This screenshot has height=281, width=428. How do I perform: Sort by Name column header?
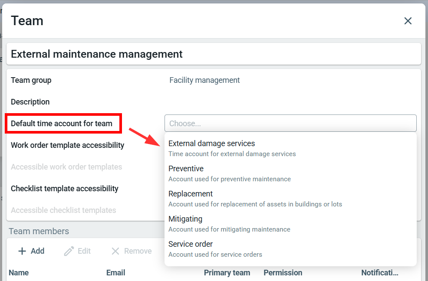pyautogui.click(x=19, y=273)
